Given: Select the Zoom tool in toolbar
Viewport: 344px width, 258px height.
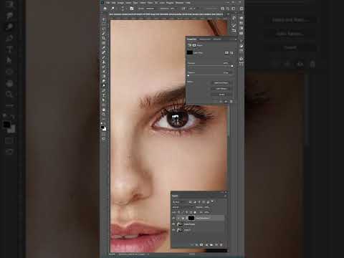Looking at the screenshot, I should pyautogui.click(x=103, y=115).
